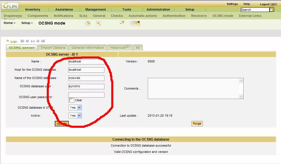Click the Update button
Image resolution: width=281 pixels, height=164 pixels.
[x=62, y=123]
